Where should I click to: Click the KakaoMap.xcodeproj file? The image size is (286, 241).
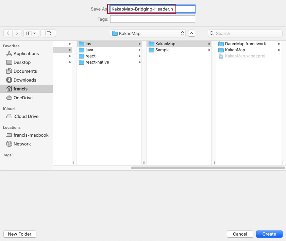pos(249,56)
